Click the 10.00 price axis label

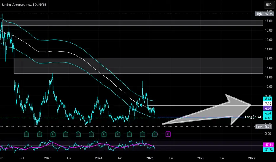[269, 87]
